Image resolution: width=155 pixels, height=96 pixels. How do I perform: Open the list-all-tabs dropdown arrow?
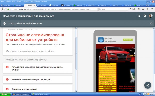tap(153, 5)
